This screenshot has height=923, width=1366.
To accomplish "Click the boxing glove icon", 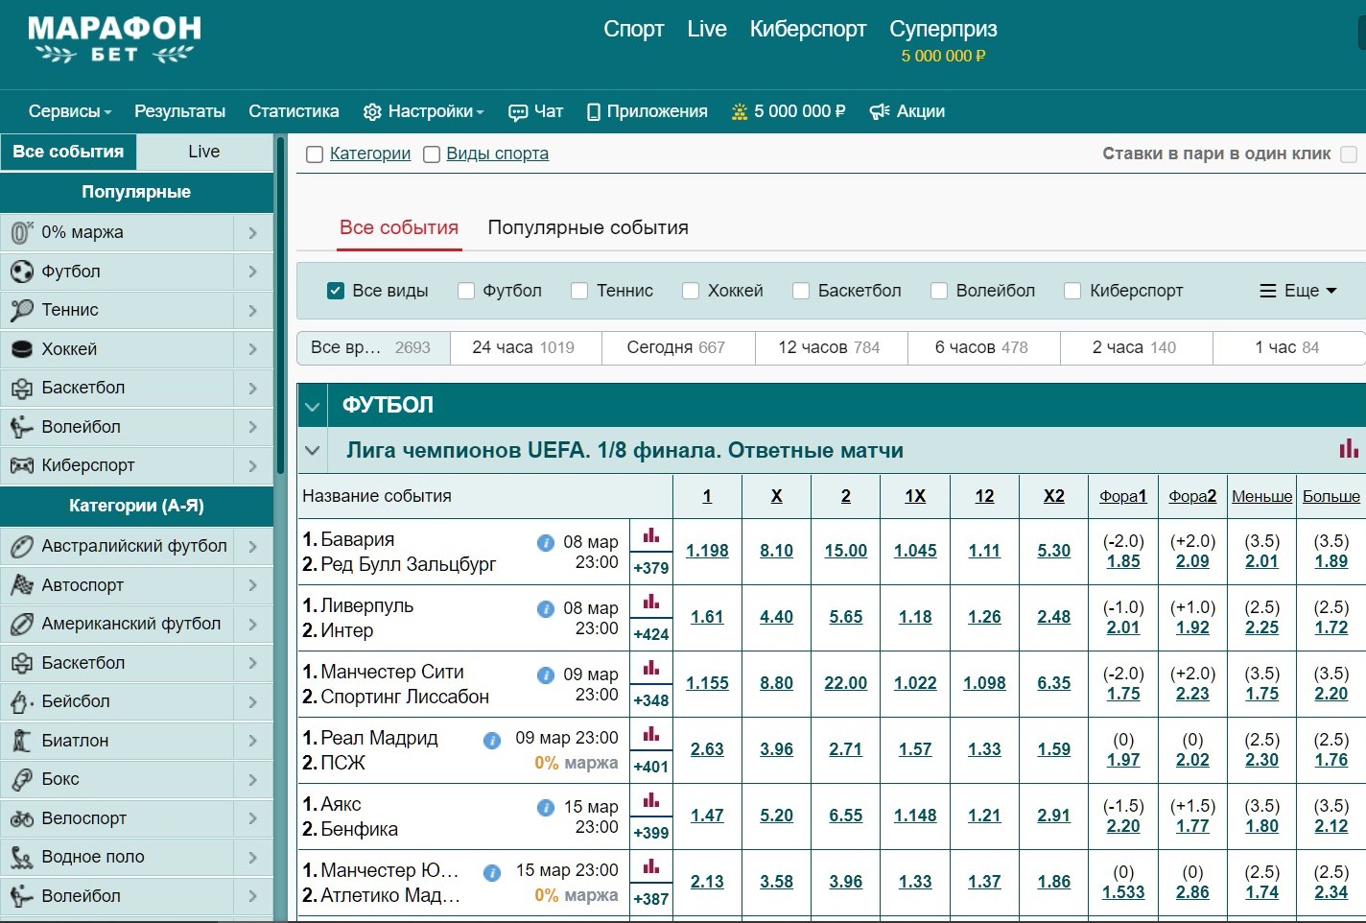I will pos(21,779).
